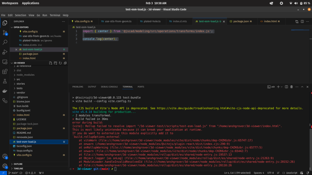Open the Terminal menu

55,15
